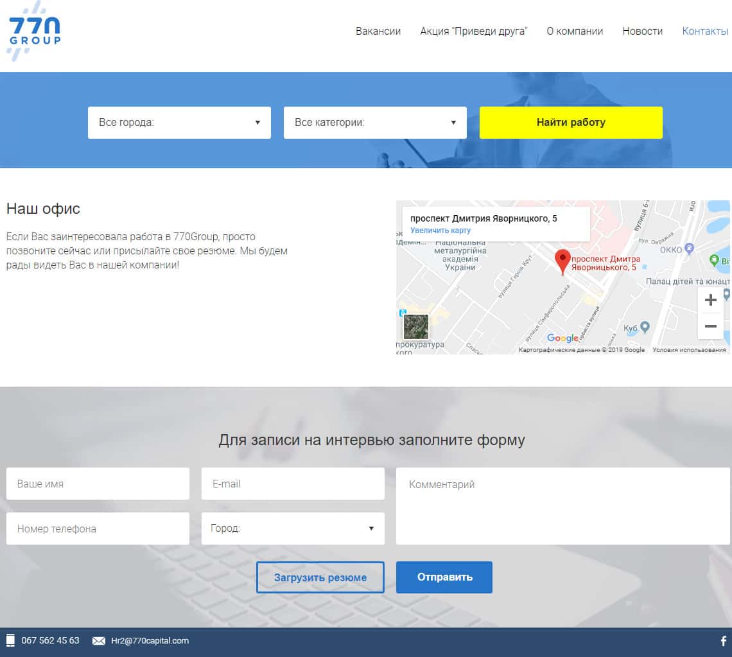Image resolution: width=732 pixels, height=657 pixels.
Task: Go to "О компании" page
Action: tap(575, 31)
